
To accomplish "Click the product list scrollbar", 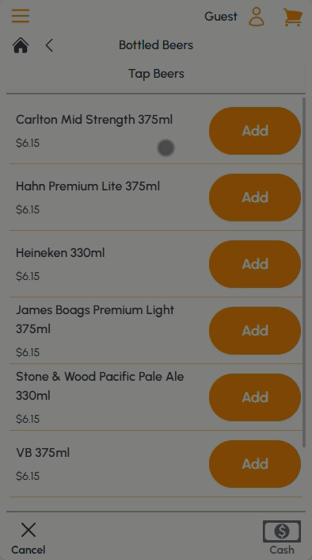I will point(304,272).
